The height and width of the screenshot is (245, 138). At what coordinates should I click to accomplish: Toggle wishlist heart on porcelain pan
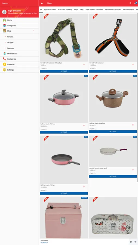(133, 170)
